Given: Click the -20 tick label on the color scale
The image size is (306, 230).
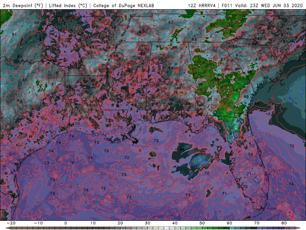Looking at the screenshot, I should 11,223.
